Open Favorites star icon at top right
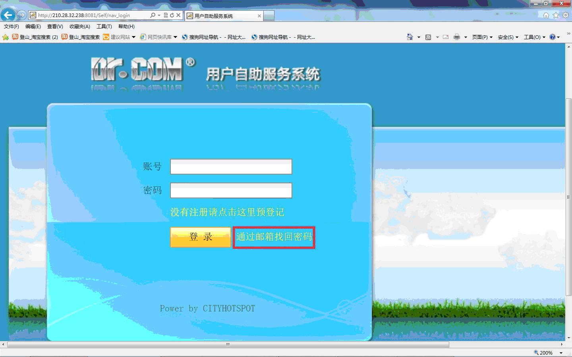Viewport: 572px width, 357px height. point(556,15)
